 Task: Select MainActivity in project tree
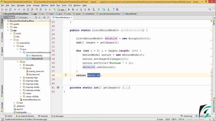[37, 55]
